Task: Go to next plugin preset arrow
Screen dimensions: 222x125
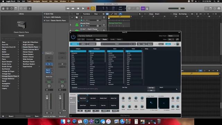Action: pos(83,39)
